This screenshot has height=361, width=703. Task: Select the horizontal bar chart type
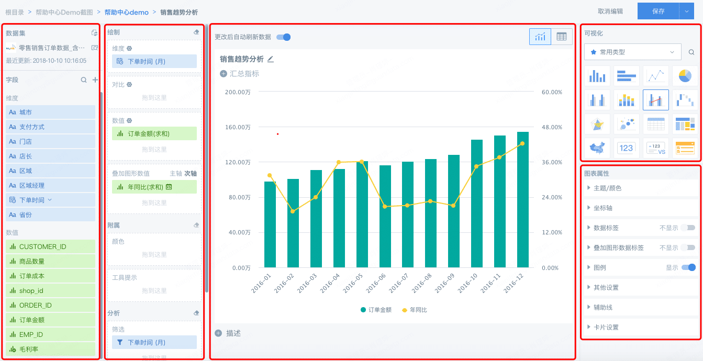click(x=626, y=76)
